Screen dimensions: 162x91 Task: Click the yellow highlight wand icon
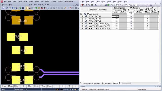pyautogui.click(x=65, y=8)
